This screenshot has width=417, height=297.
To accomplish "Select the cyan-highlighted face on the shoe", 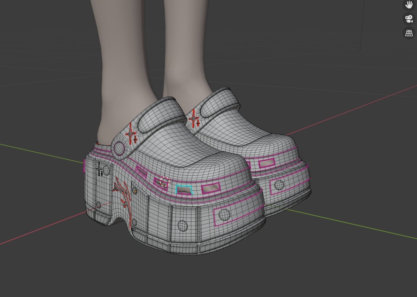I will point(184,190).
